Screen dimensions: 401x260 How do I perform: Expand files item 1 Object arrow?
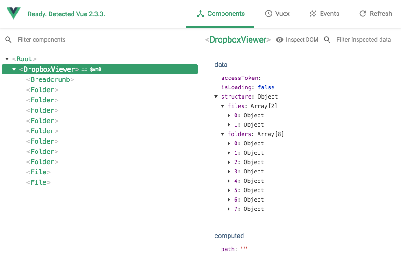coord(229,125)
